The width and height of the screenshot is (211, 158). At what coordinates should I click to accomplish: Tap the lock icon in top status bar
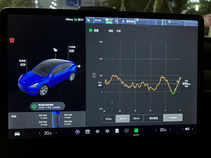click(x=88, y=20)
